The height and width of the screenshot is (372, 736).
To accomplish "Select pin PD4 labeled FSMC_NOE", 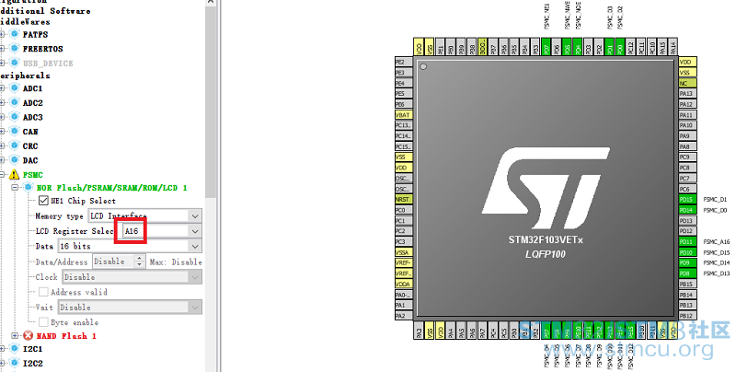I will 578,47.
